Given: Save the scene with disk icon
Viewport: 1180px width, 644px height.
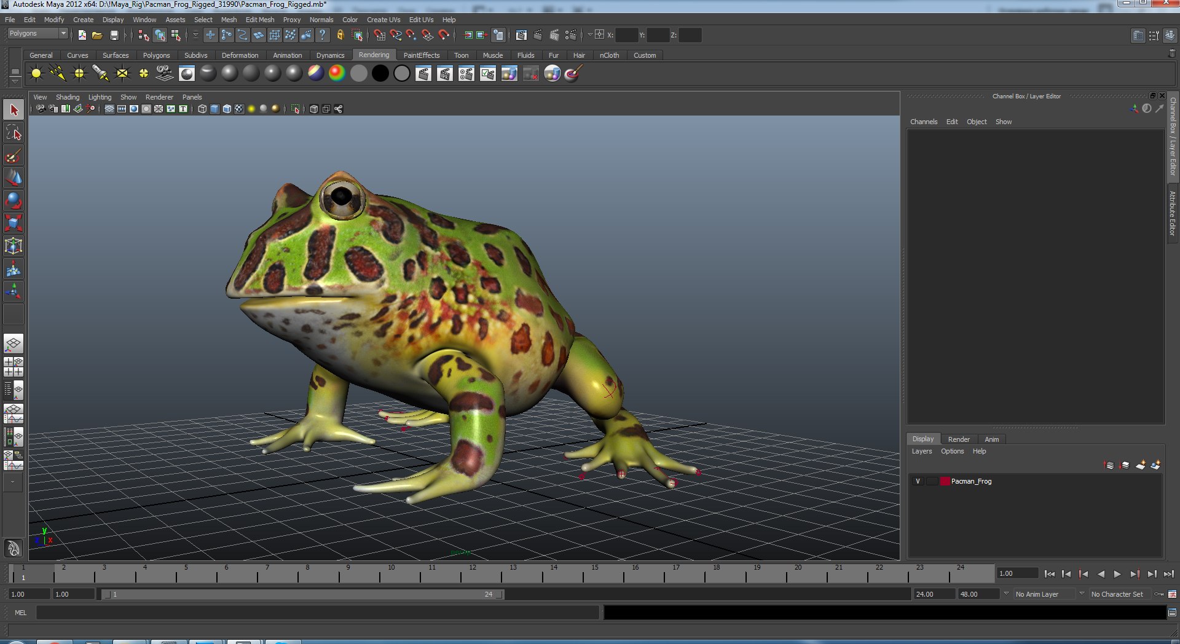Looking at the screenshot, I should (114, 35).
